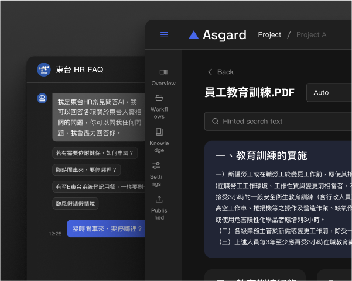Choose suggestion 有至E東台系統登記用餐

(99, 187)
